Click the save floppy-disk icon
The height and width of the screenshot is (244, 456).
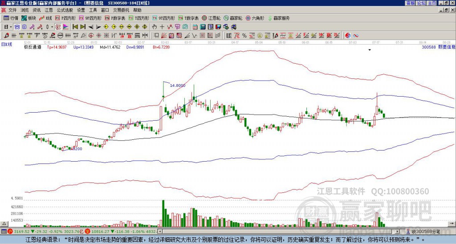[218, 27]
